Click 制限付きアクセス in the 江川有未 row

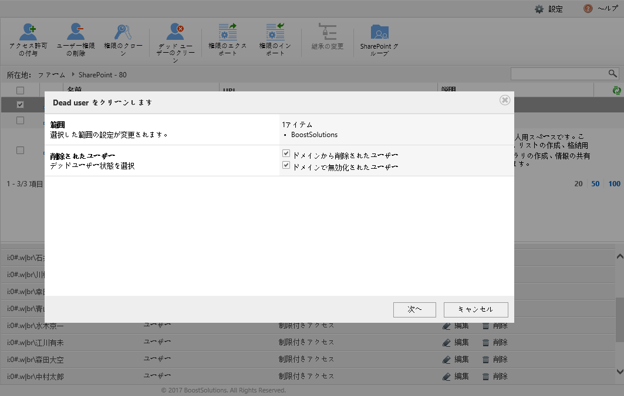(306, 342)
